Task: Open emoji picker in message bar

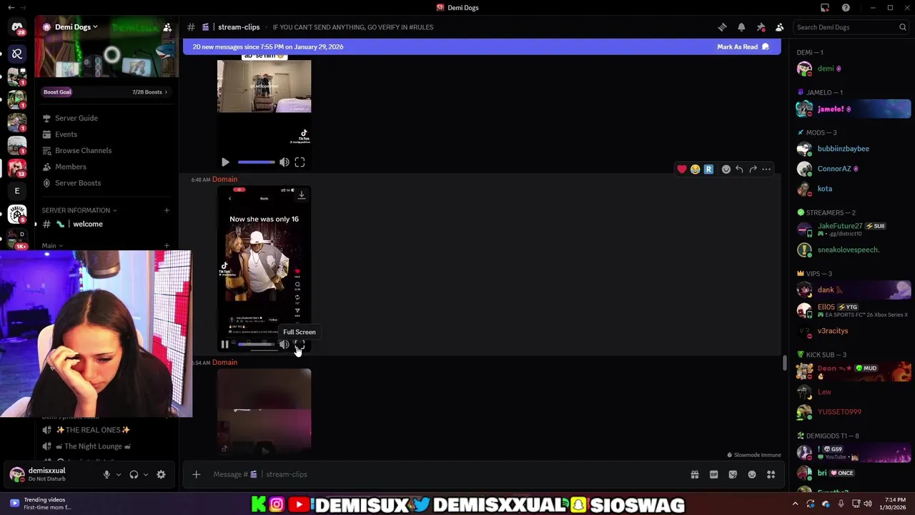Action: coord(752,474)
